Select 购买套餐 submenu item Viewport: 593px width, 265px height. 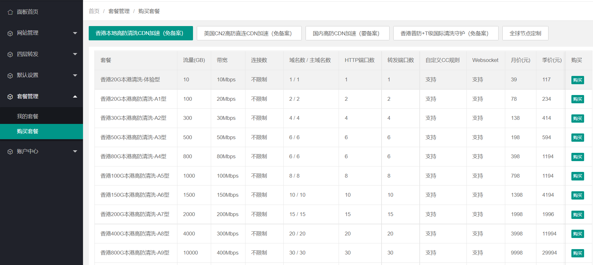tap(41, 131)
